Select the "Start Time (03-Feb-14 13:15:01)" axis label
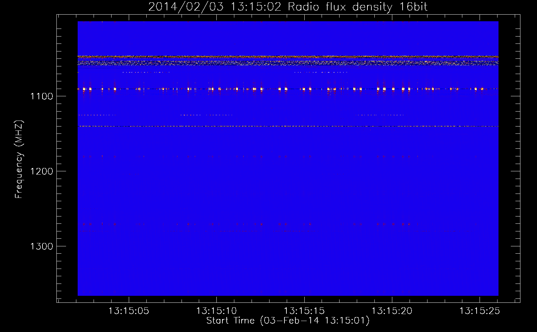The image size is (537, 332). (288, 321)
